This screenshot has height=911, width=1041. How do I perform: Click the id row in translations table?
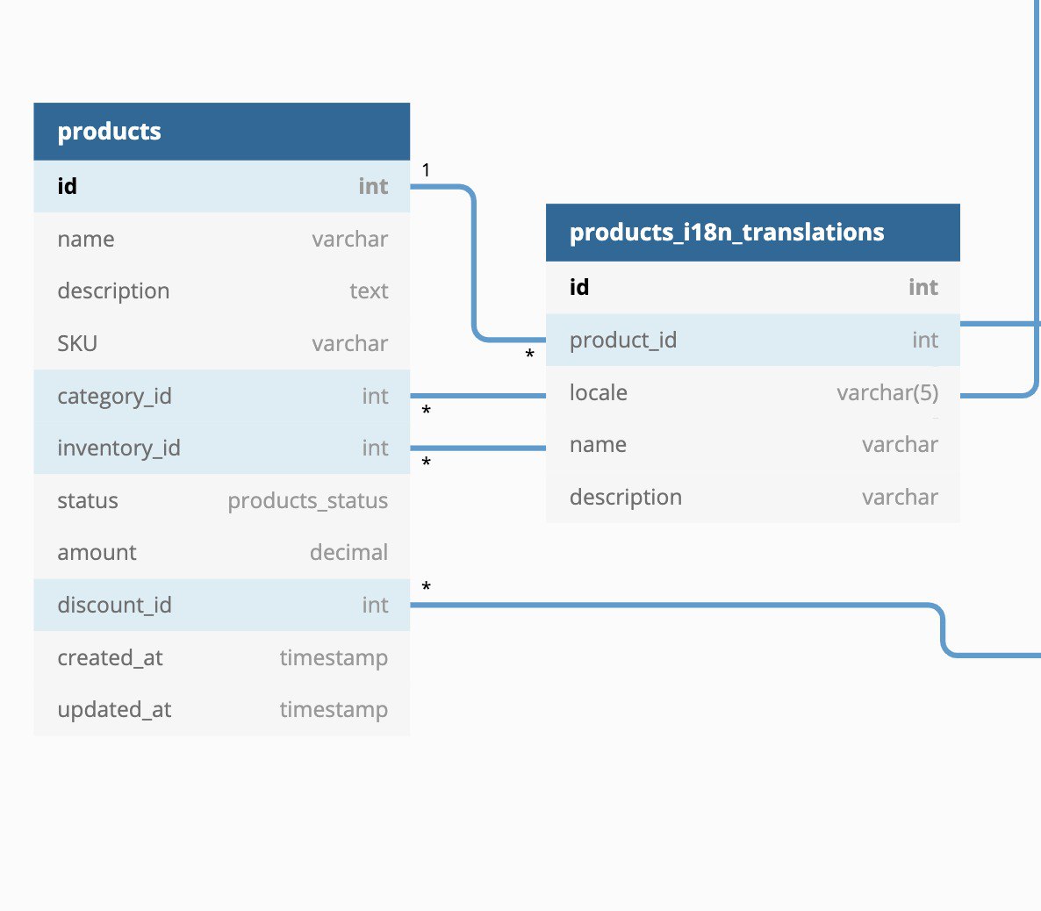(752, 287)
